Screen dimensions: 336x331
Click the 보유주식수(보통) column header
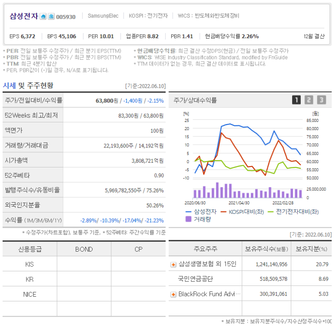tap(266, 249)
